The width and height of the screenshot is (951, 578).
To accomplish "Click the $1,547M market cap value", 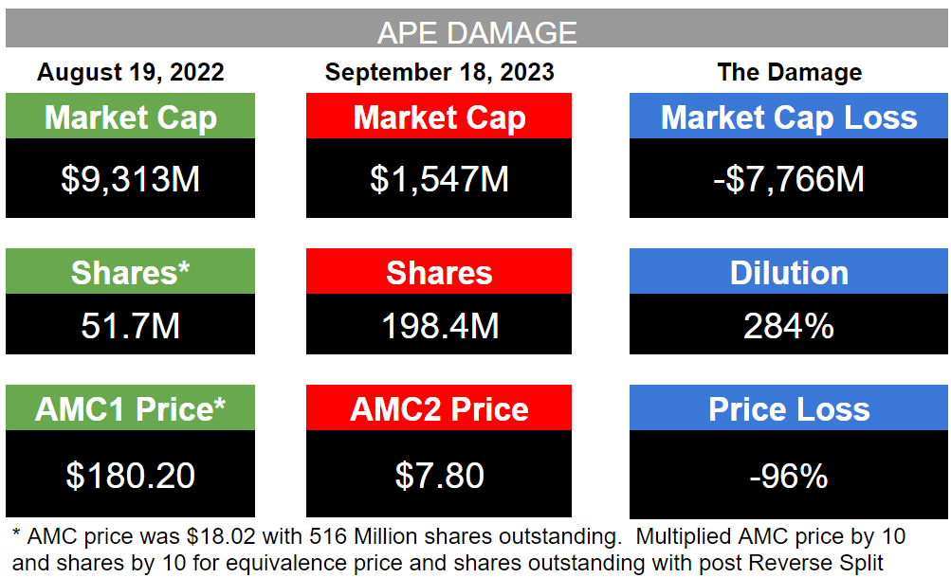I will 439,179.
